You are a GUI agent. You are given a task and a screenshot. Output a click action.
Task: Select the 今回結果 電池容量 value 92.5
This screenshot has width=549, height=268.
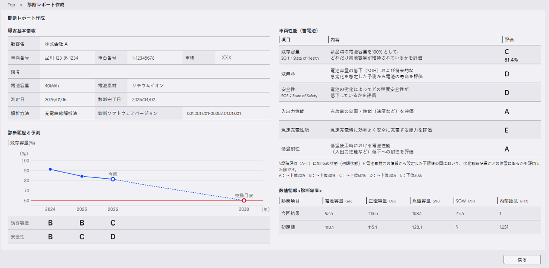coord(329,214)
